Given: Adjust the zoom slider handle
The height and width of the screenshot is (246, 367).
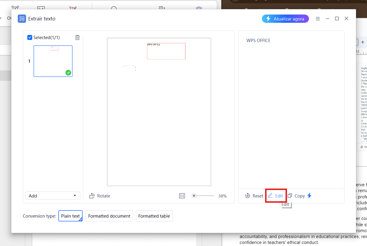Looking at the screenshot, I should coord(194,196).
